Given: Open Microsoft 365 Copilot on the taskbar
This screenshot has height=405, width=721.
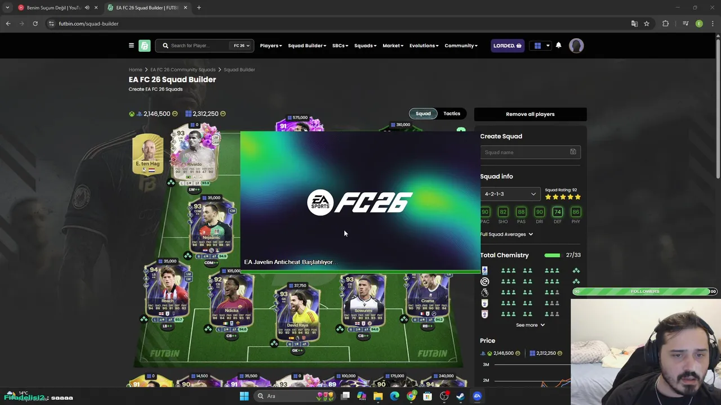Looking at the screenshot, I should tap(362, 396).
